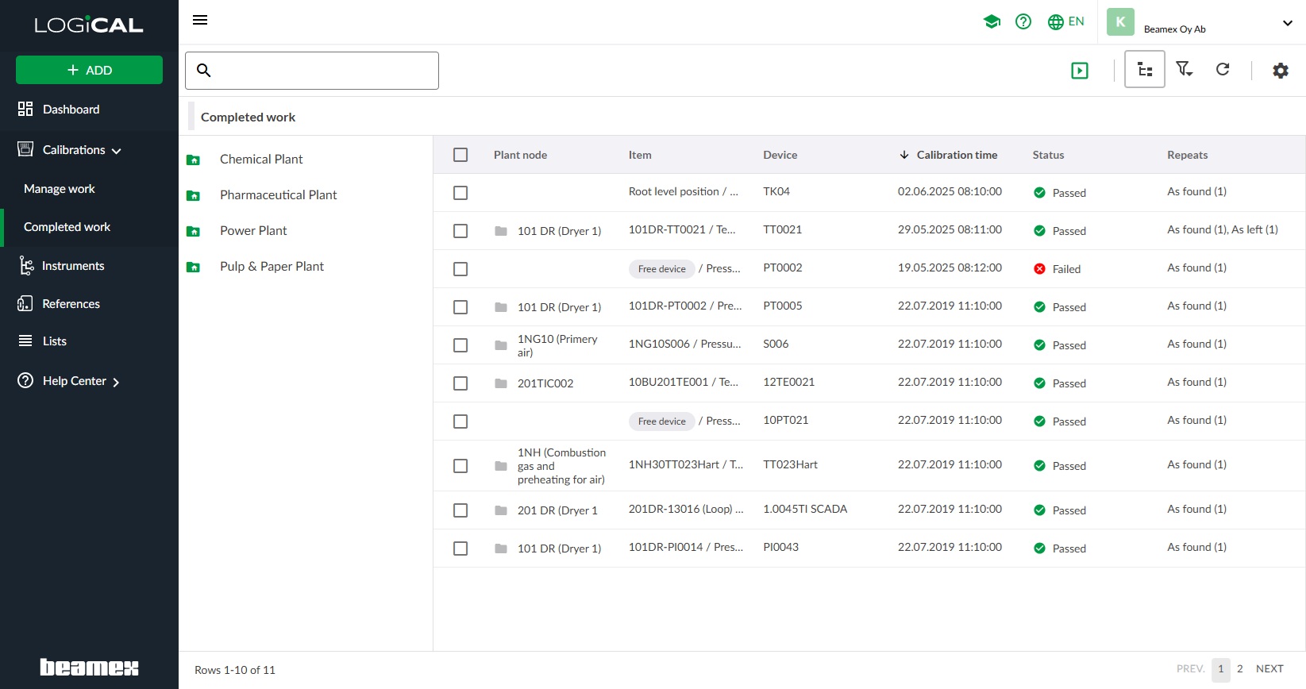This screenshot has height=689, width=1306.
Task: Check the row for device 12TE0021
Action: click(x=460, y=383)
